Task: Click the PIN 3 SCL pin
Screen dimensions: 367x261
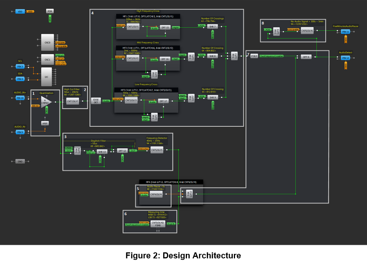Action: pos(20,67)
